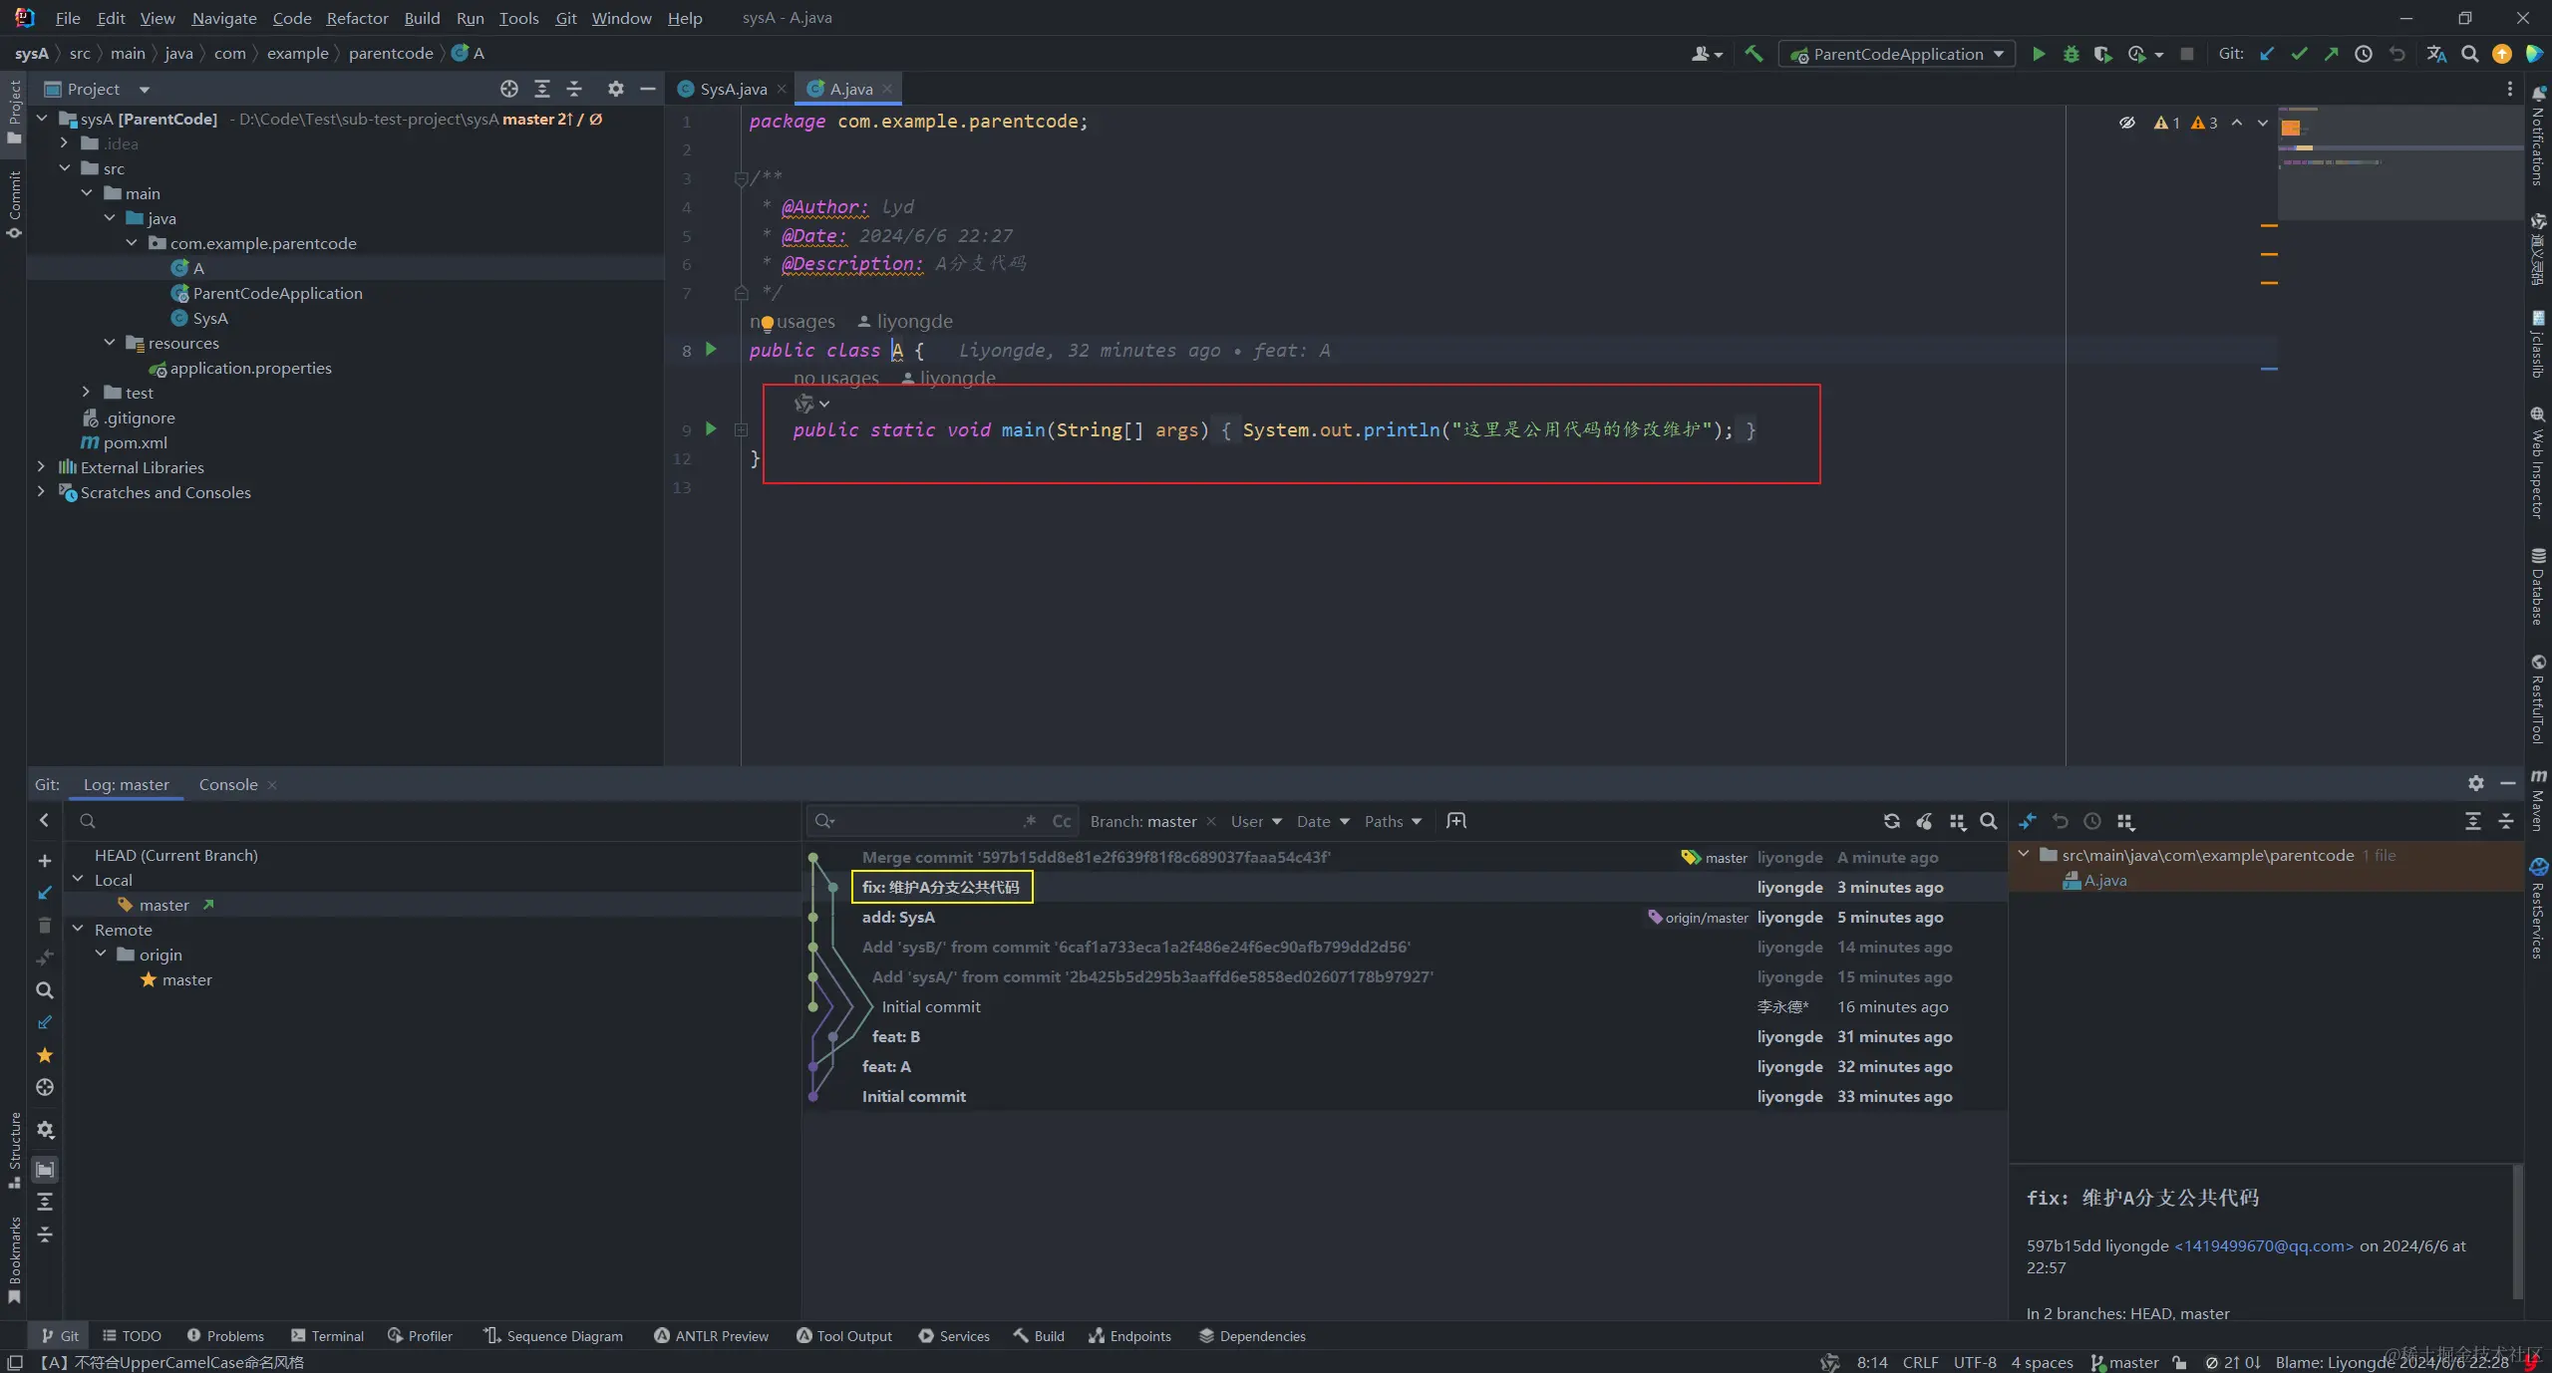Expand all in Project panel toolbar
The image size is (2552, 1373).
[542, 89]
